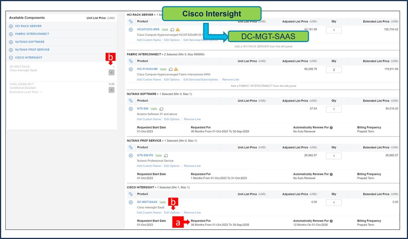Click Qty field for HCI-FI-6454-M6
The width and height of the screenshot is (408, 239).
click(334, 70)
